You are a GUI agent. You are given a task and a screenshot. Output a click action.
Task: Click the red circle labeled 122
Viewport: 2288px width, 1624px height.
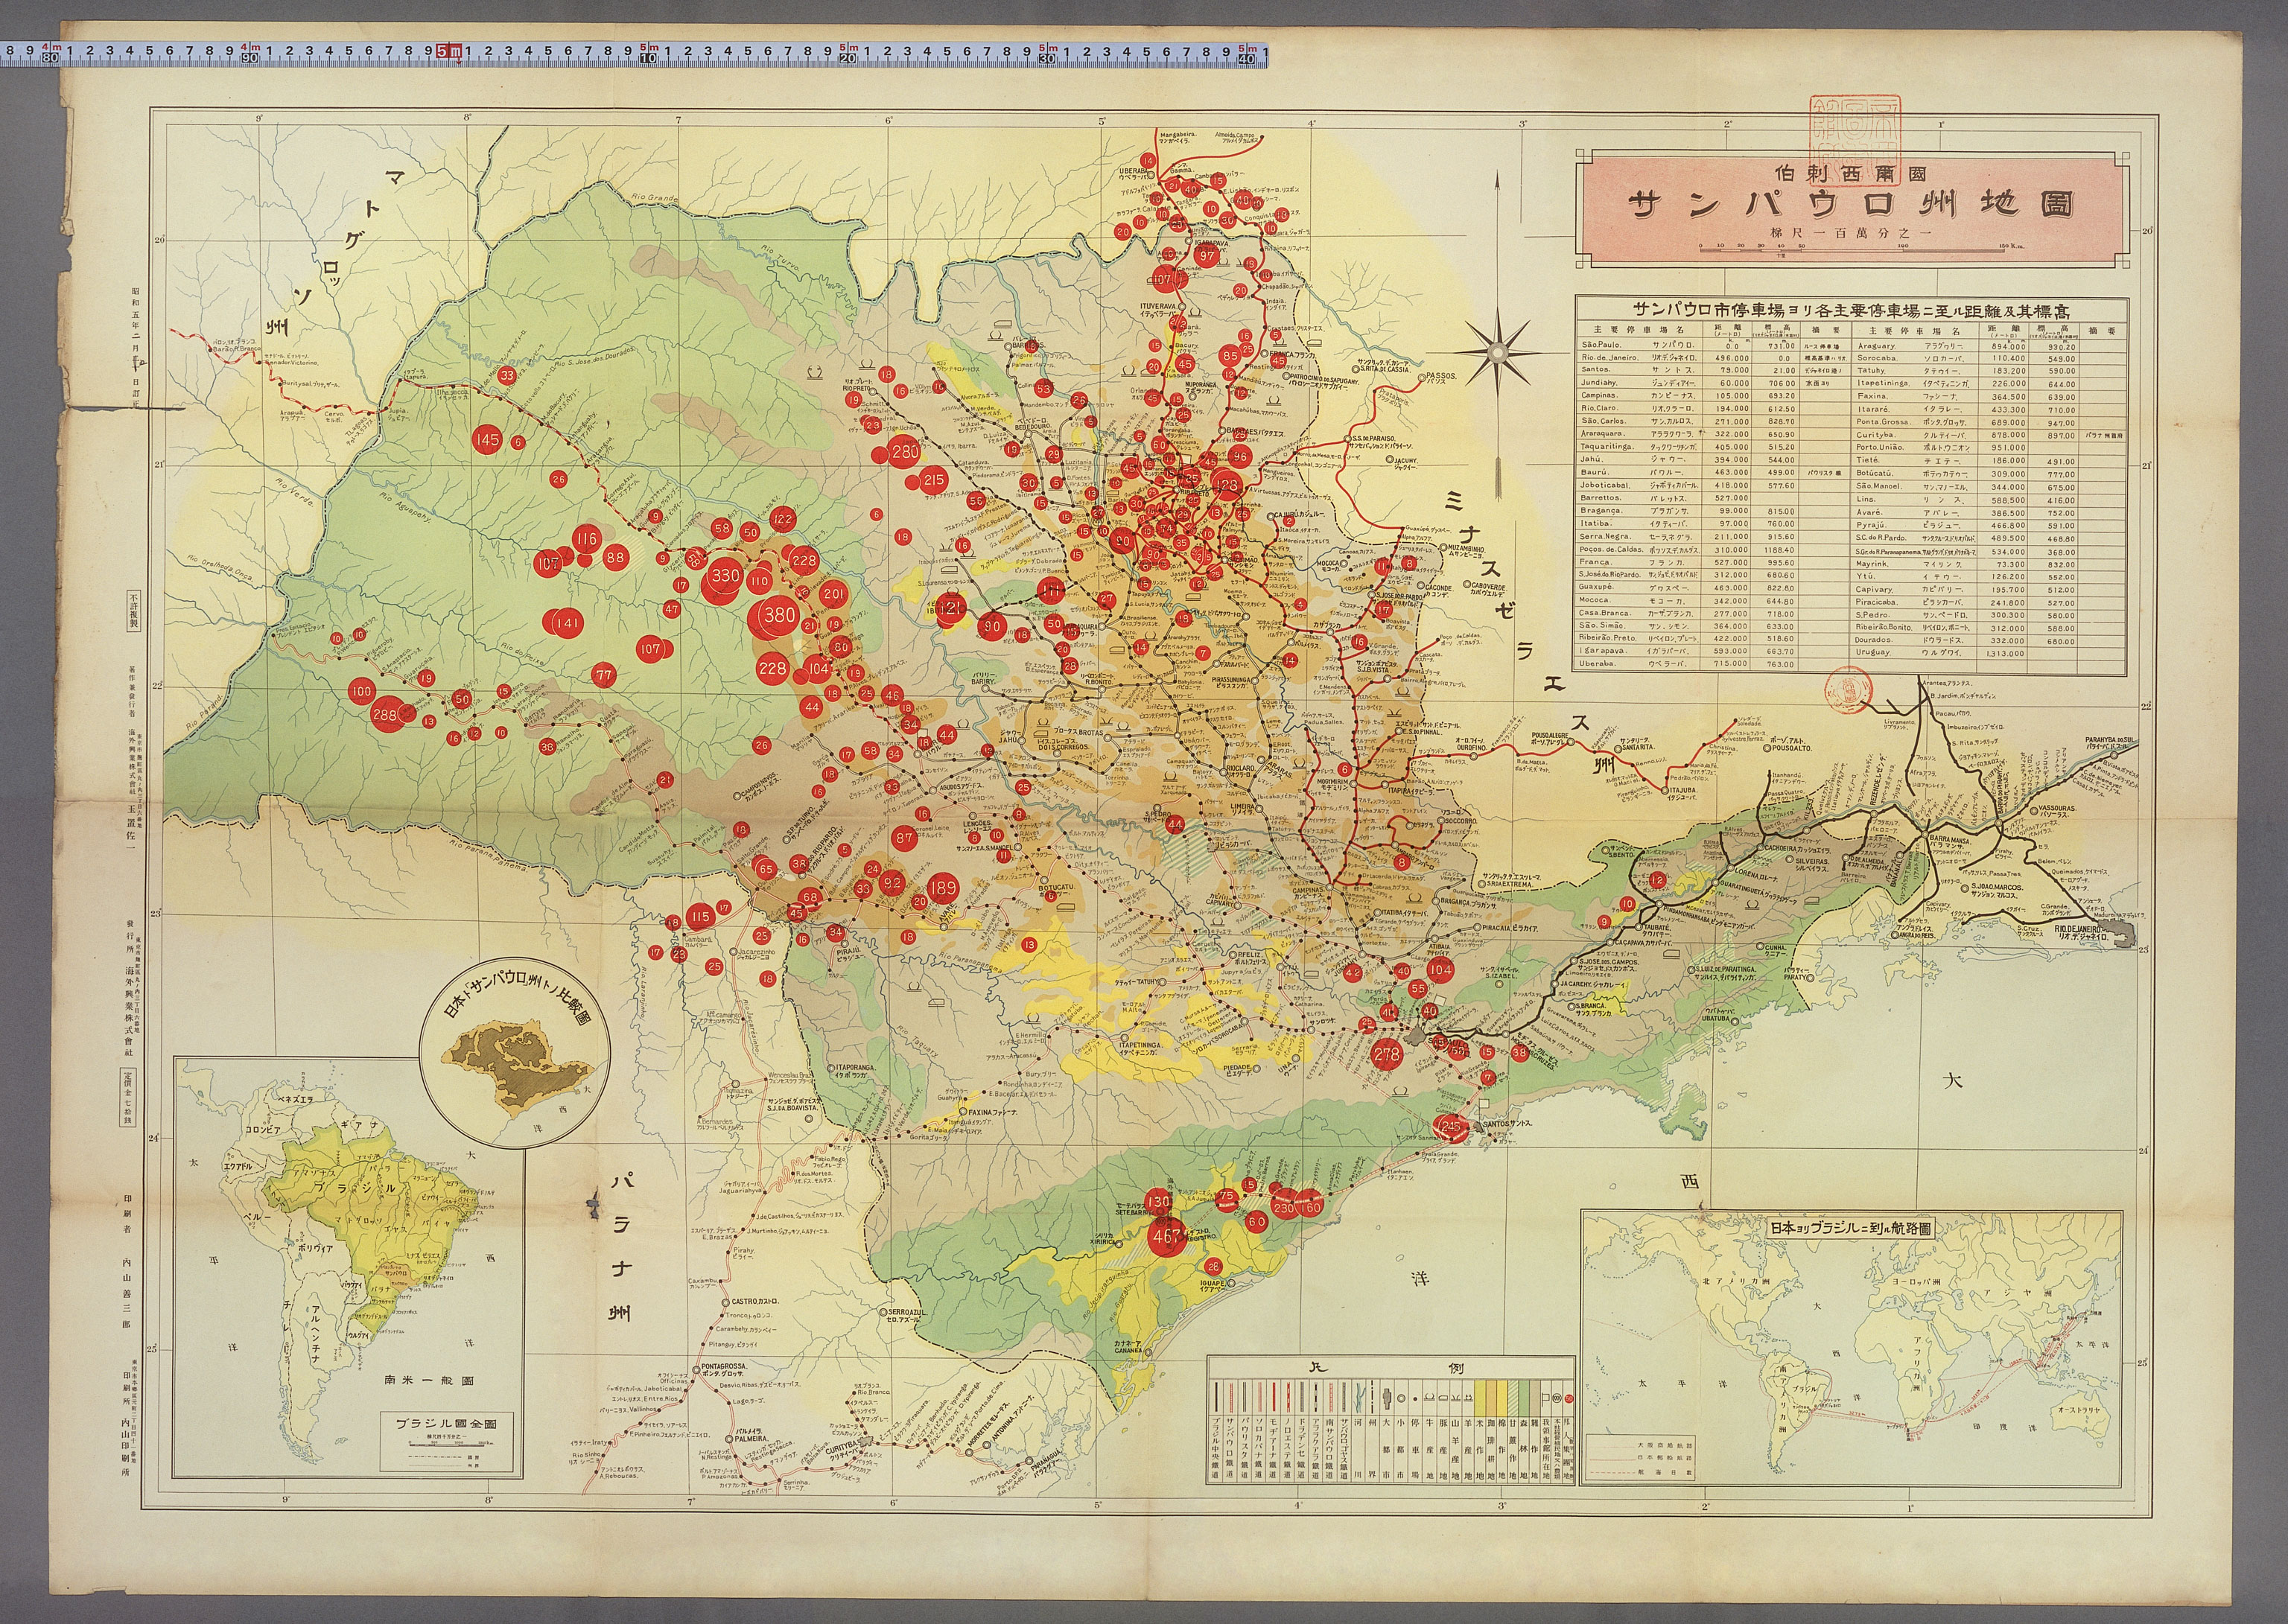tap(783, 519)
